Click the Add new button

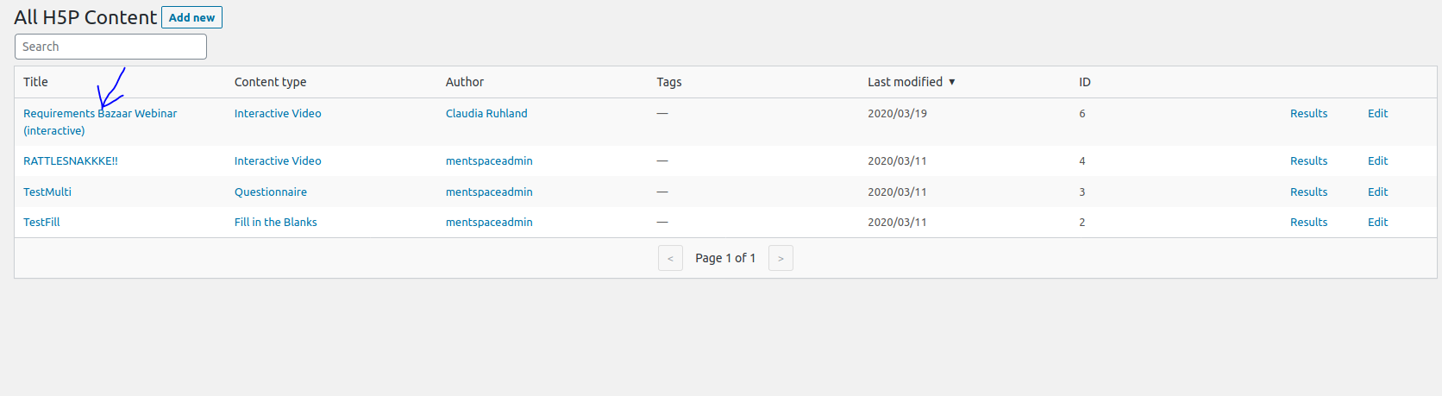(191, 17)
